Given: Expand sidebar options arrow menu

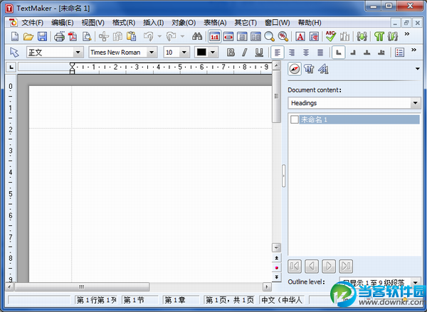Looking at the screenshot, I should (418, 69).
